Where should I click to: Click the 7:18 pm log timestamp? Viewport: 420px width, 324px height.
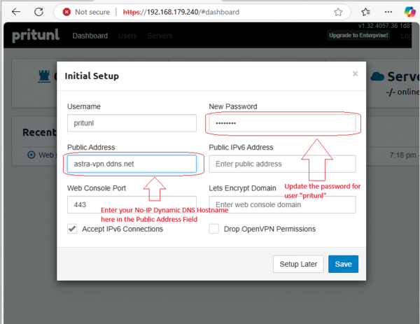click(x=402, y=155)
